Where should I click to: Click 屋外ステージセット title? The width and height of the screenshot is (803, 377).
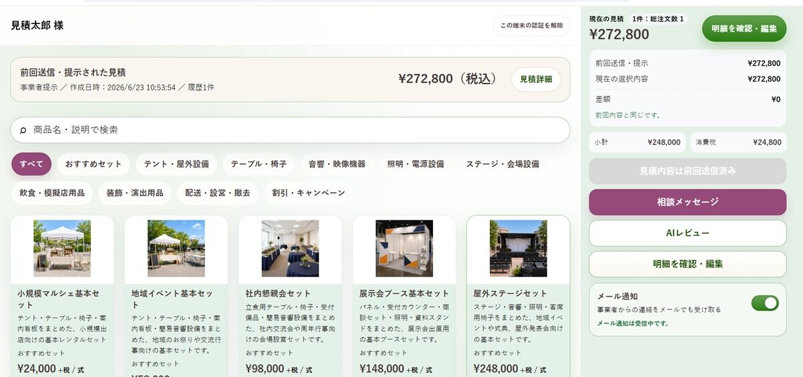coord(511,293)
